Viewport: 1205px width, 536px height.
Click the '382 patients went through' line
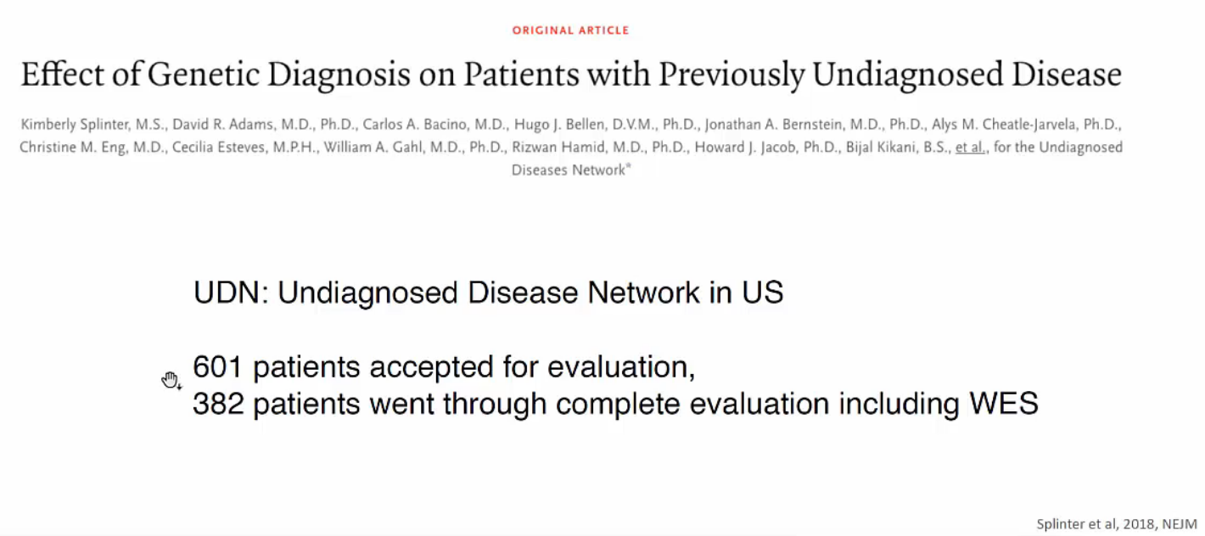[x=615, y=405]
